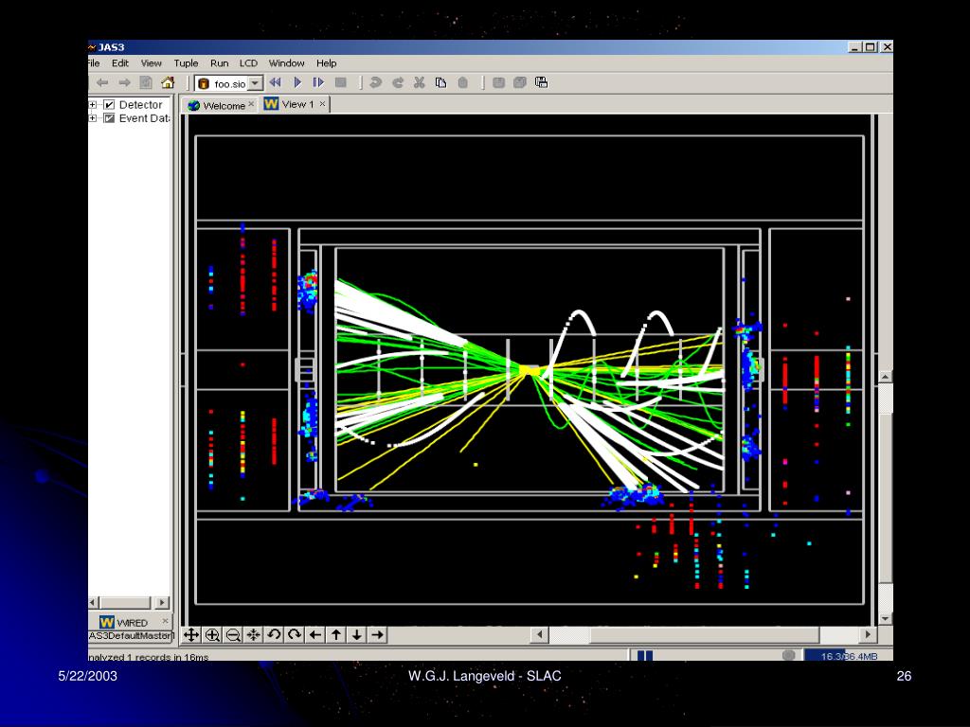The height and width of the screenshot is (727, 970).
Task: Redo the last undone action
Action: click(x=398, y=82)
